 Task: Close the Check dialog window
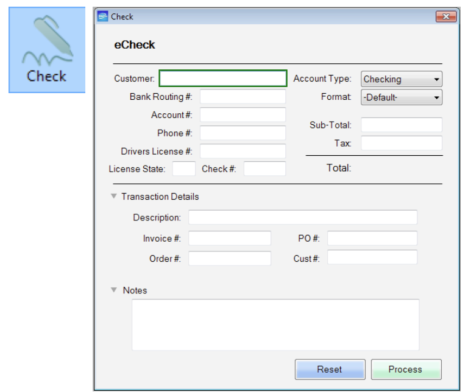pyautogui.click(x=446, y=16)
